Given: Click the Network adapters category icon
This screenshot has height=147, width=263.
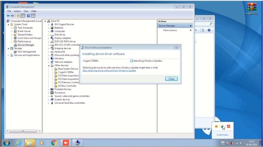Looking at the screenshot, I should point(52,62).
